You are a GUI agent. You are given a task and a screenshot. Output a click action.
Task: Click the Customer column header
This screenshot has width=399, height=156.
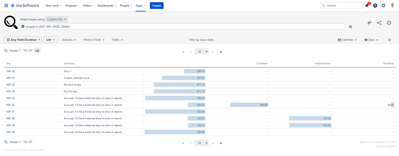[x=262, y=64]
